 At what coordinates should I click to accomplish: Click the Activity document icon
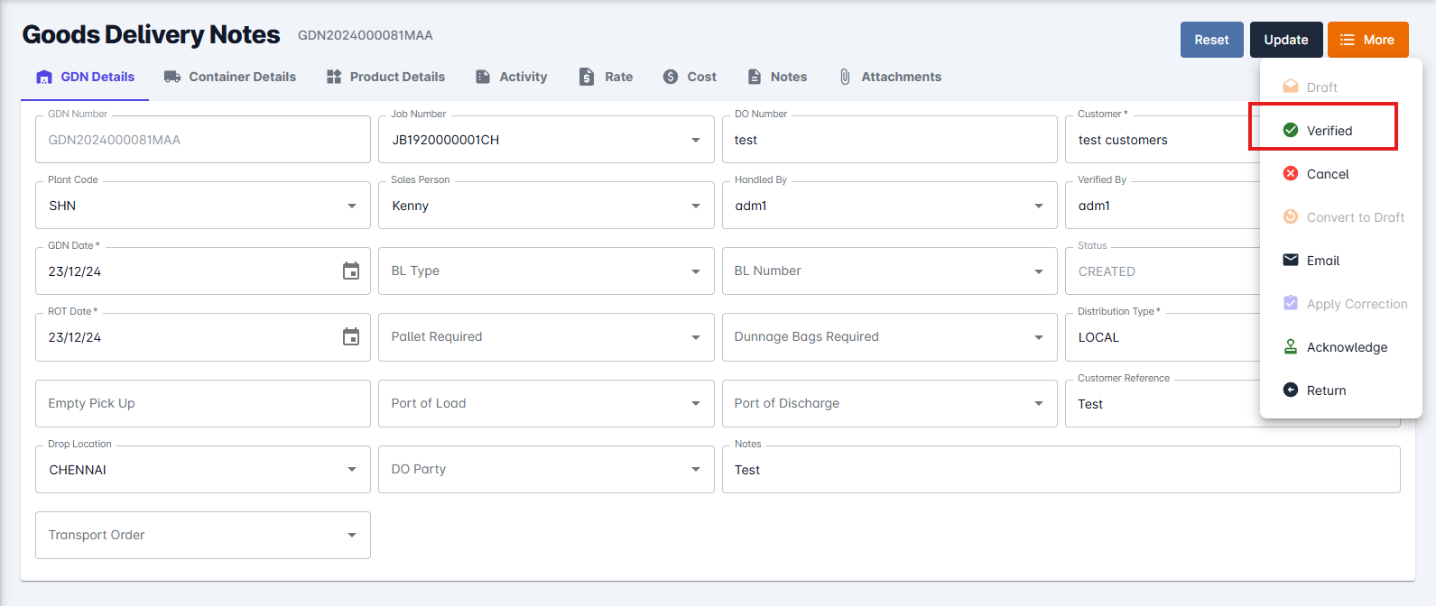click(483, 77)
